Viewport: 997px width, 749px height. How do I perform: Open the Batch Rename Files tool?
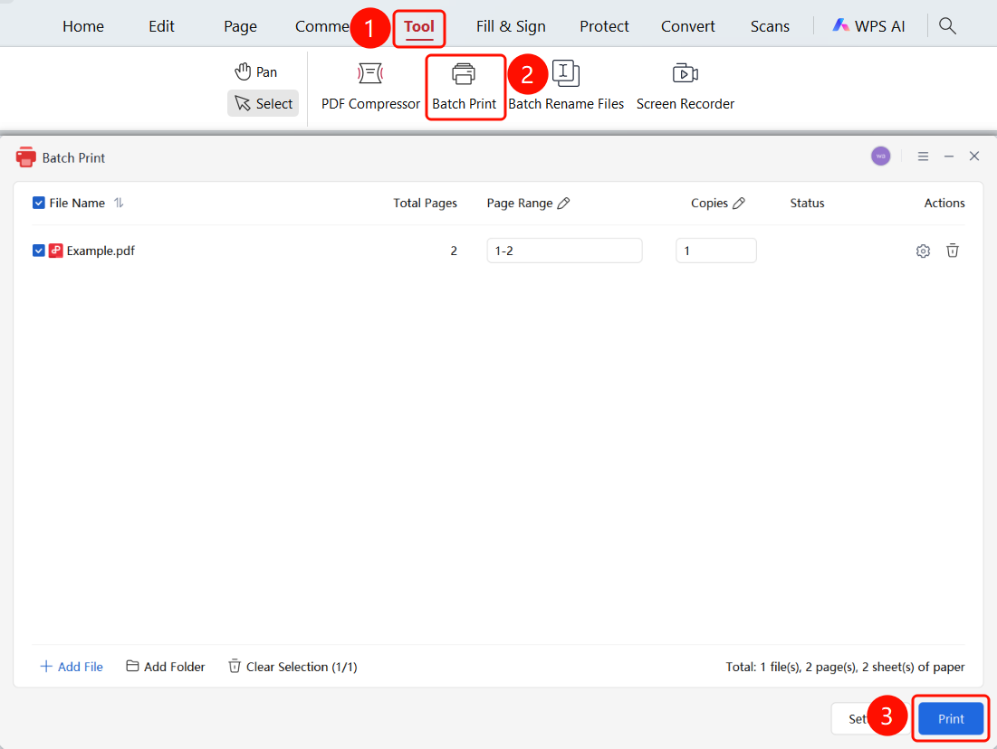(566, 87)
